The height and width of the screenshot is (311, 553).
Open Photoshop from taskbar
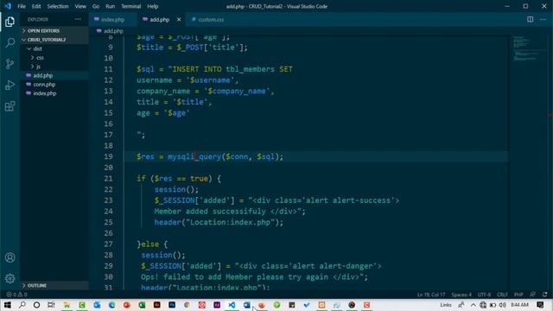[172, 305]
